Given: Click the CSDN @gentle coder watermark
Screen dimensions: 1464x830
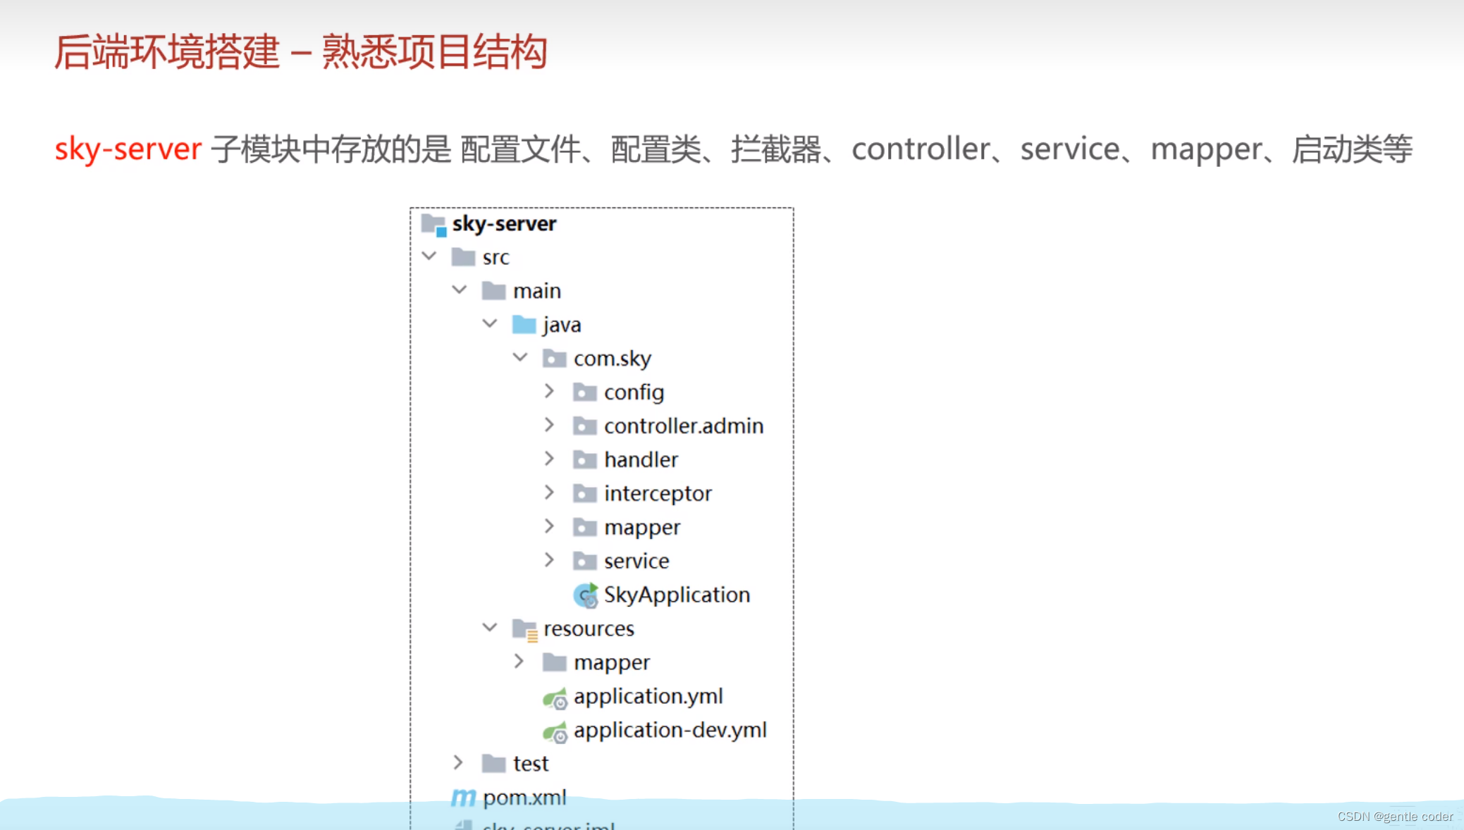Looking at the screenshot, I should [1395, 817].
